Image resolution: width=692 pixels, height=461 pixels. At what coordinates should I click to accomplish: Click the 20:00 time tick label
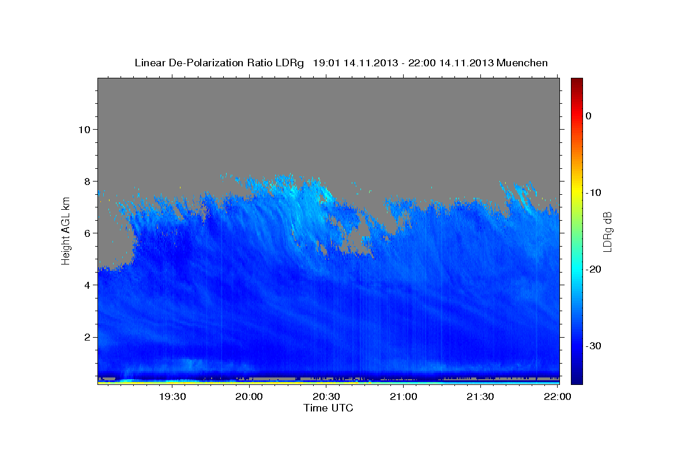(x=250, y=396)
